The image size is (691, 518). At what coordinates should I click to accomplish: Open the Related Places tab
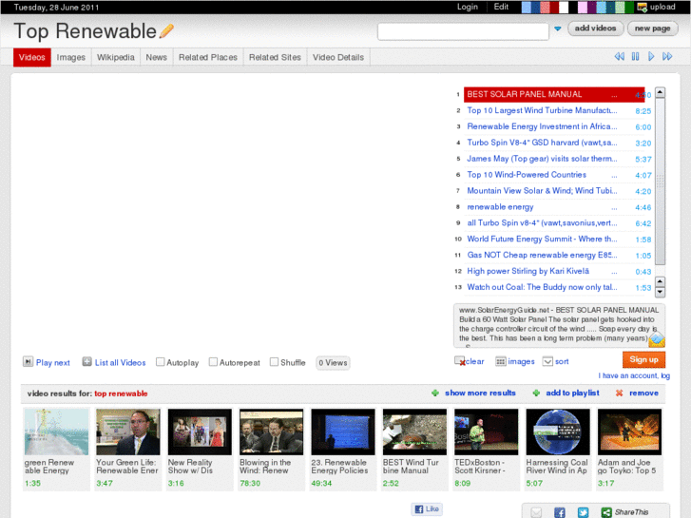[208, 57]
